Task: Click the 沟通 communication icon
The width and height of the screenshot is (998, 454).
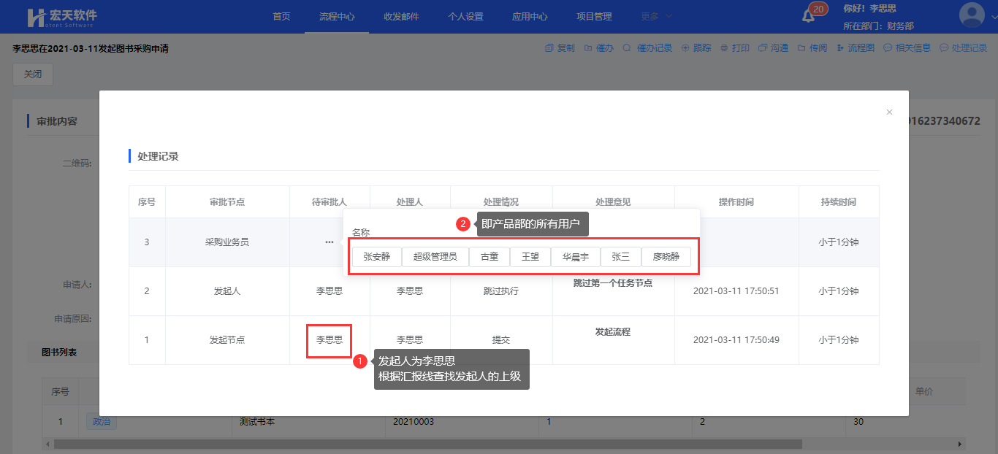Action: tap(763, 48)
